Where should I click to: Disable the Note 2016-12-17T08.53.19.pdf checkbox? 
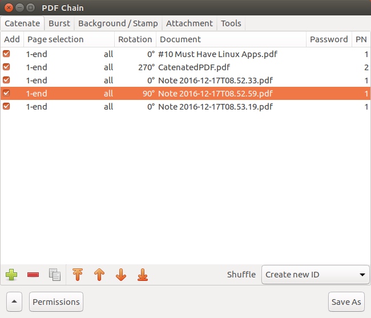(x=6, y=106)
